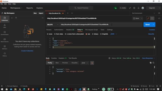Open the response JSON format dropdown
The image size is (162, 91).
85,63
